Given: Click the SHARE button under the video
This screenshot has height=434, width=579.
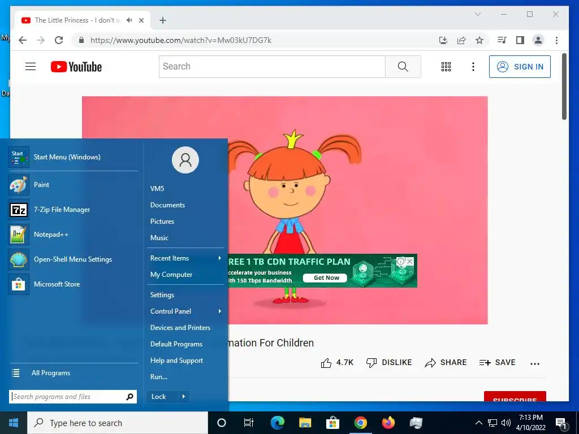Looking at the screenshot, I should pyautogui.click(x=446, y=363).
